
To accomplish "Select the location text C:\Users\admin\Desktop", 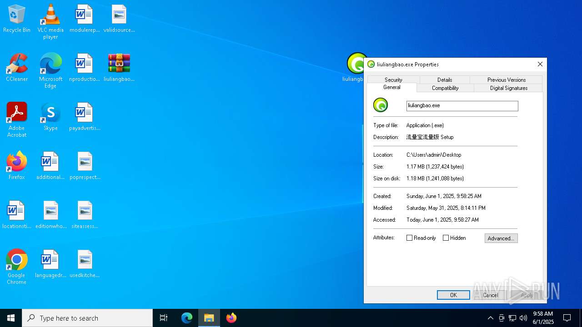I will 434,155.
